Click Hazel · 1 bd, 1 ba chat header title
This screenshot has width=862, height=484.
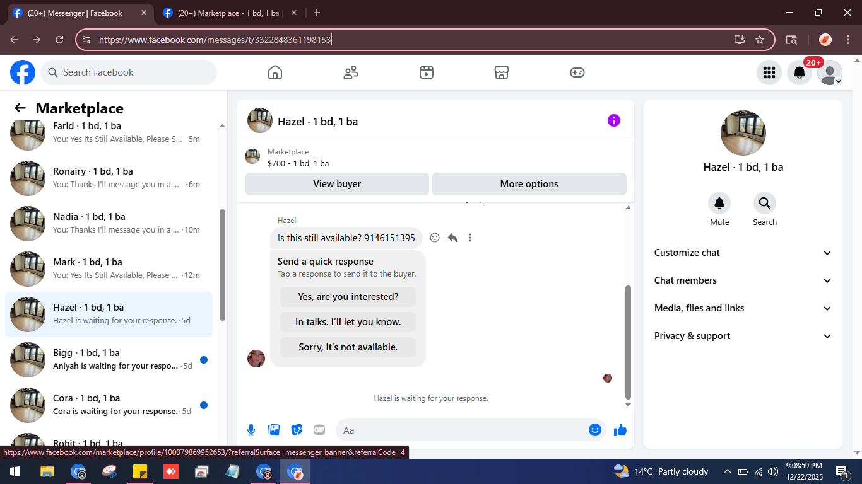pos(318,122)
